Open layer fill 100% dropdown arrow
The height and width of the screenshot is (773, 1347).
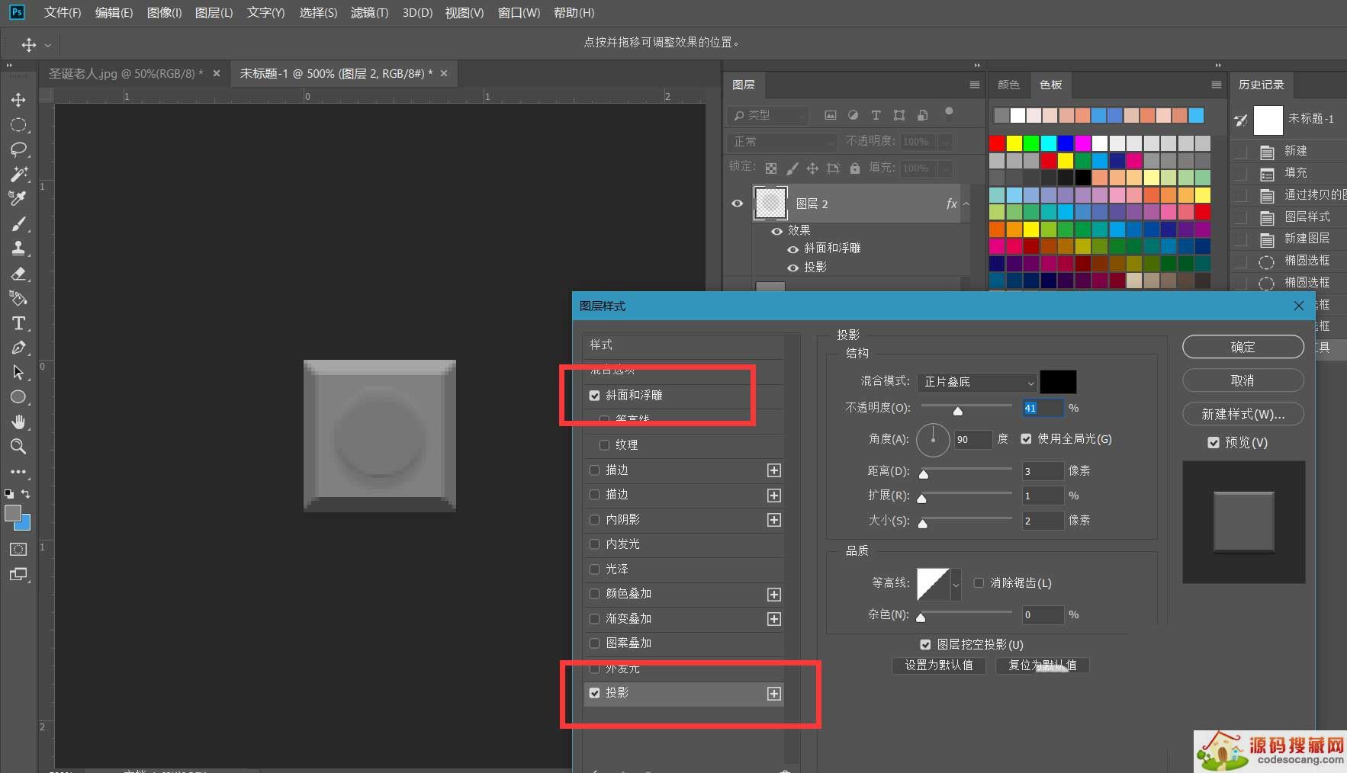(x=945, y=168)
